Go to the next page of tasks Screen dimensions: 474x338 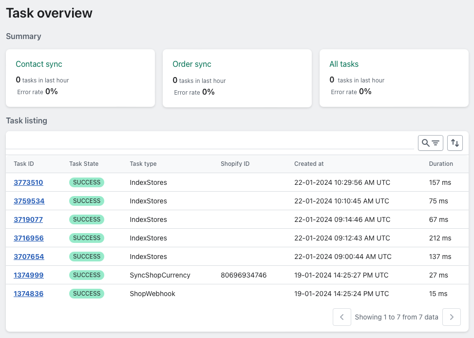pos(451,317)
